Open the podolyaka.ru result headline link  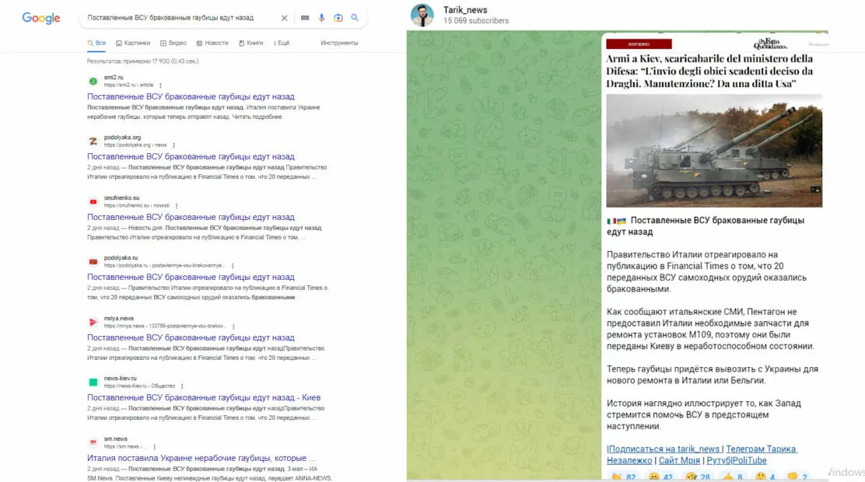point(191,278)
